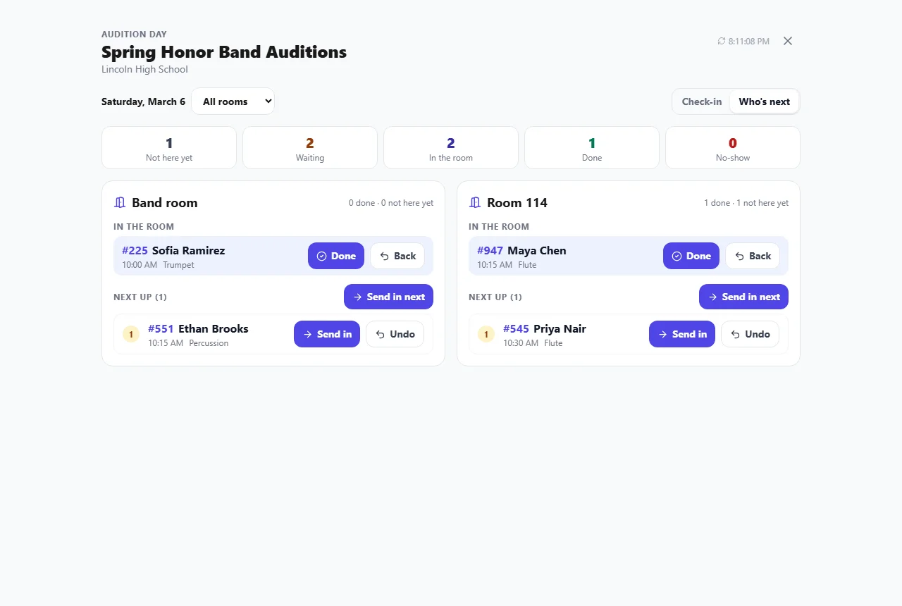Click the door icon next to Band room
Viewport: 902px width, 606px height.
click(x=120, y=203)
